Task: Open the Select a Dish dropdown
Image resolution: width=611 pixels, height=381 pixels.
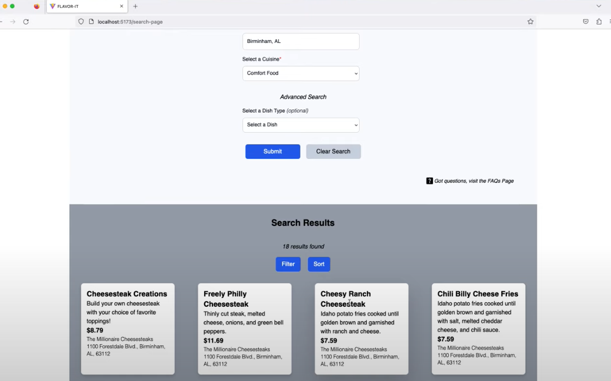Action: [301, 125]
